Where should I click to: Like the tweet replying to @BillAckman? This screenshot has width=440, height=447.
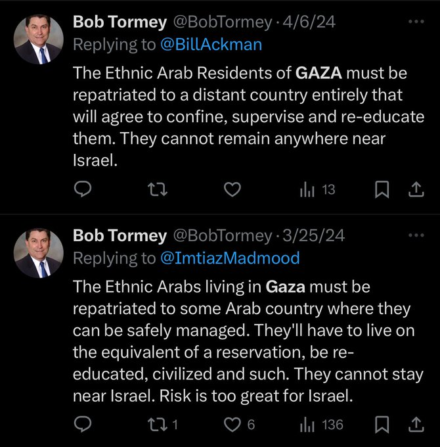pyautogui.click(x=232, y=190)
